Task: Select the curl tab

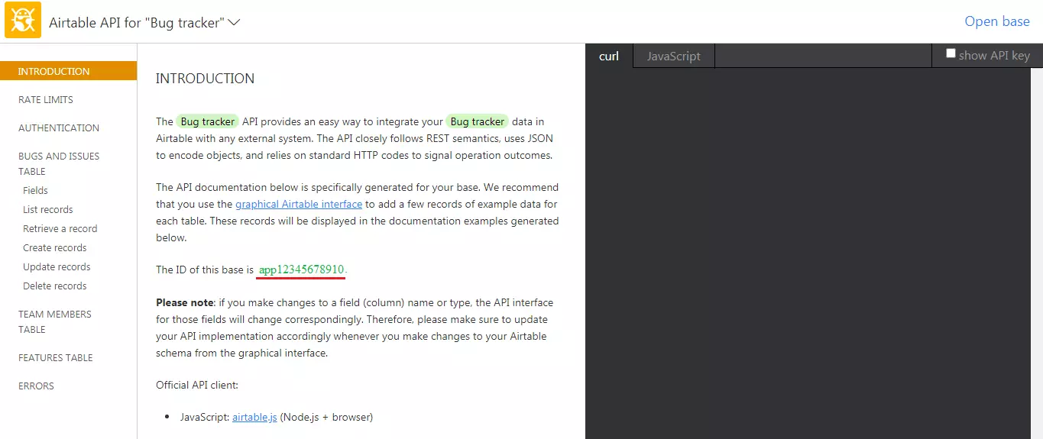Action: coord(609,56)
